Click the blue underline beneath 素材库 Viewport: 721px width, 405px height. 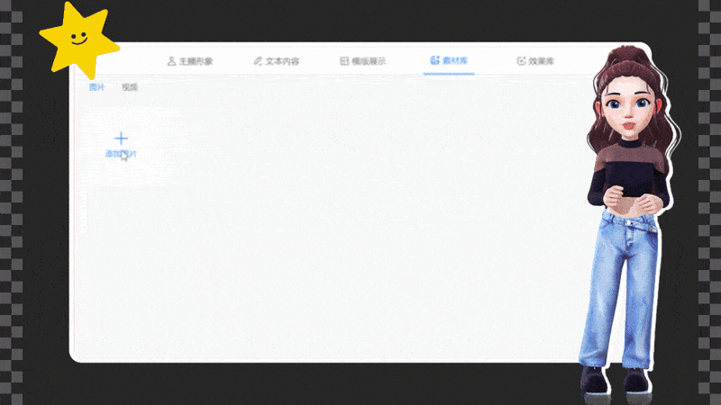pos(449,73)
